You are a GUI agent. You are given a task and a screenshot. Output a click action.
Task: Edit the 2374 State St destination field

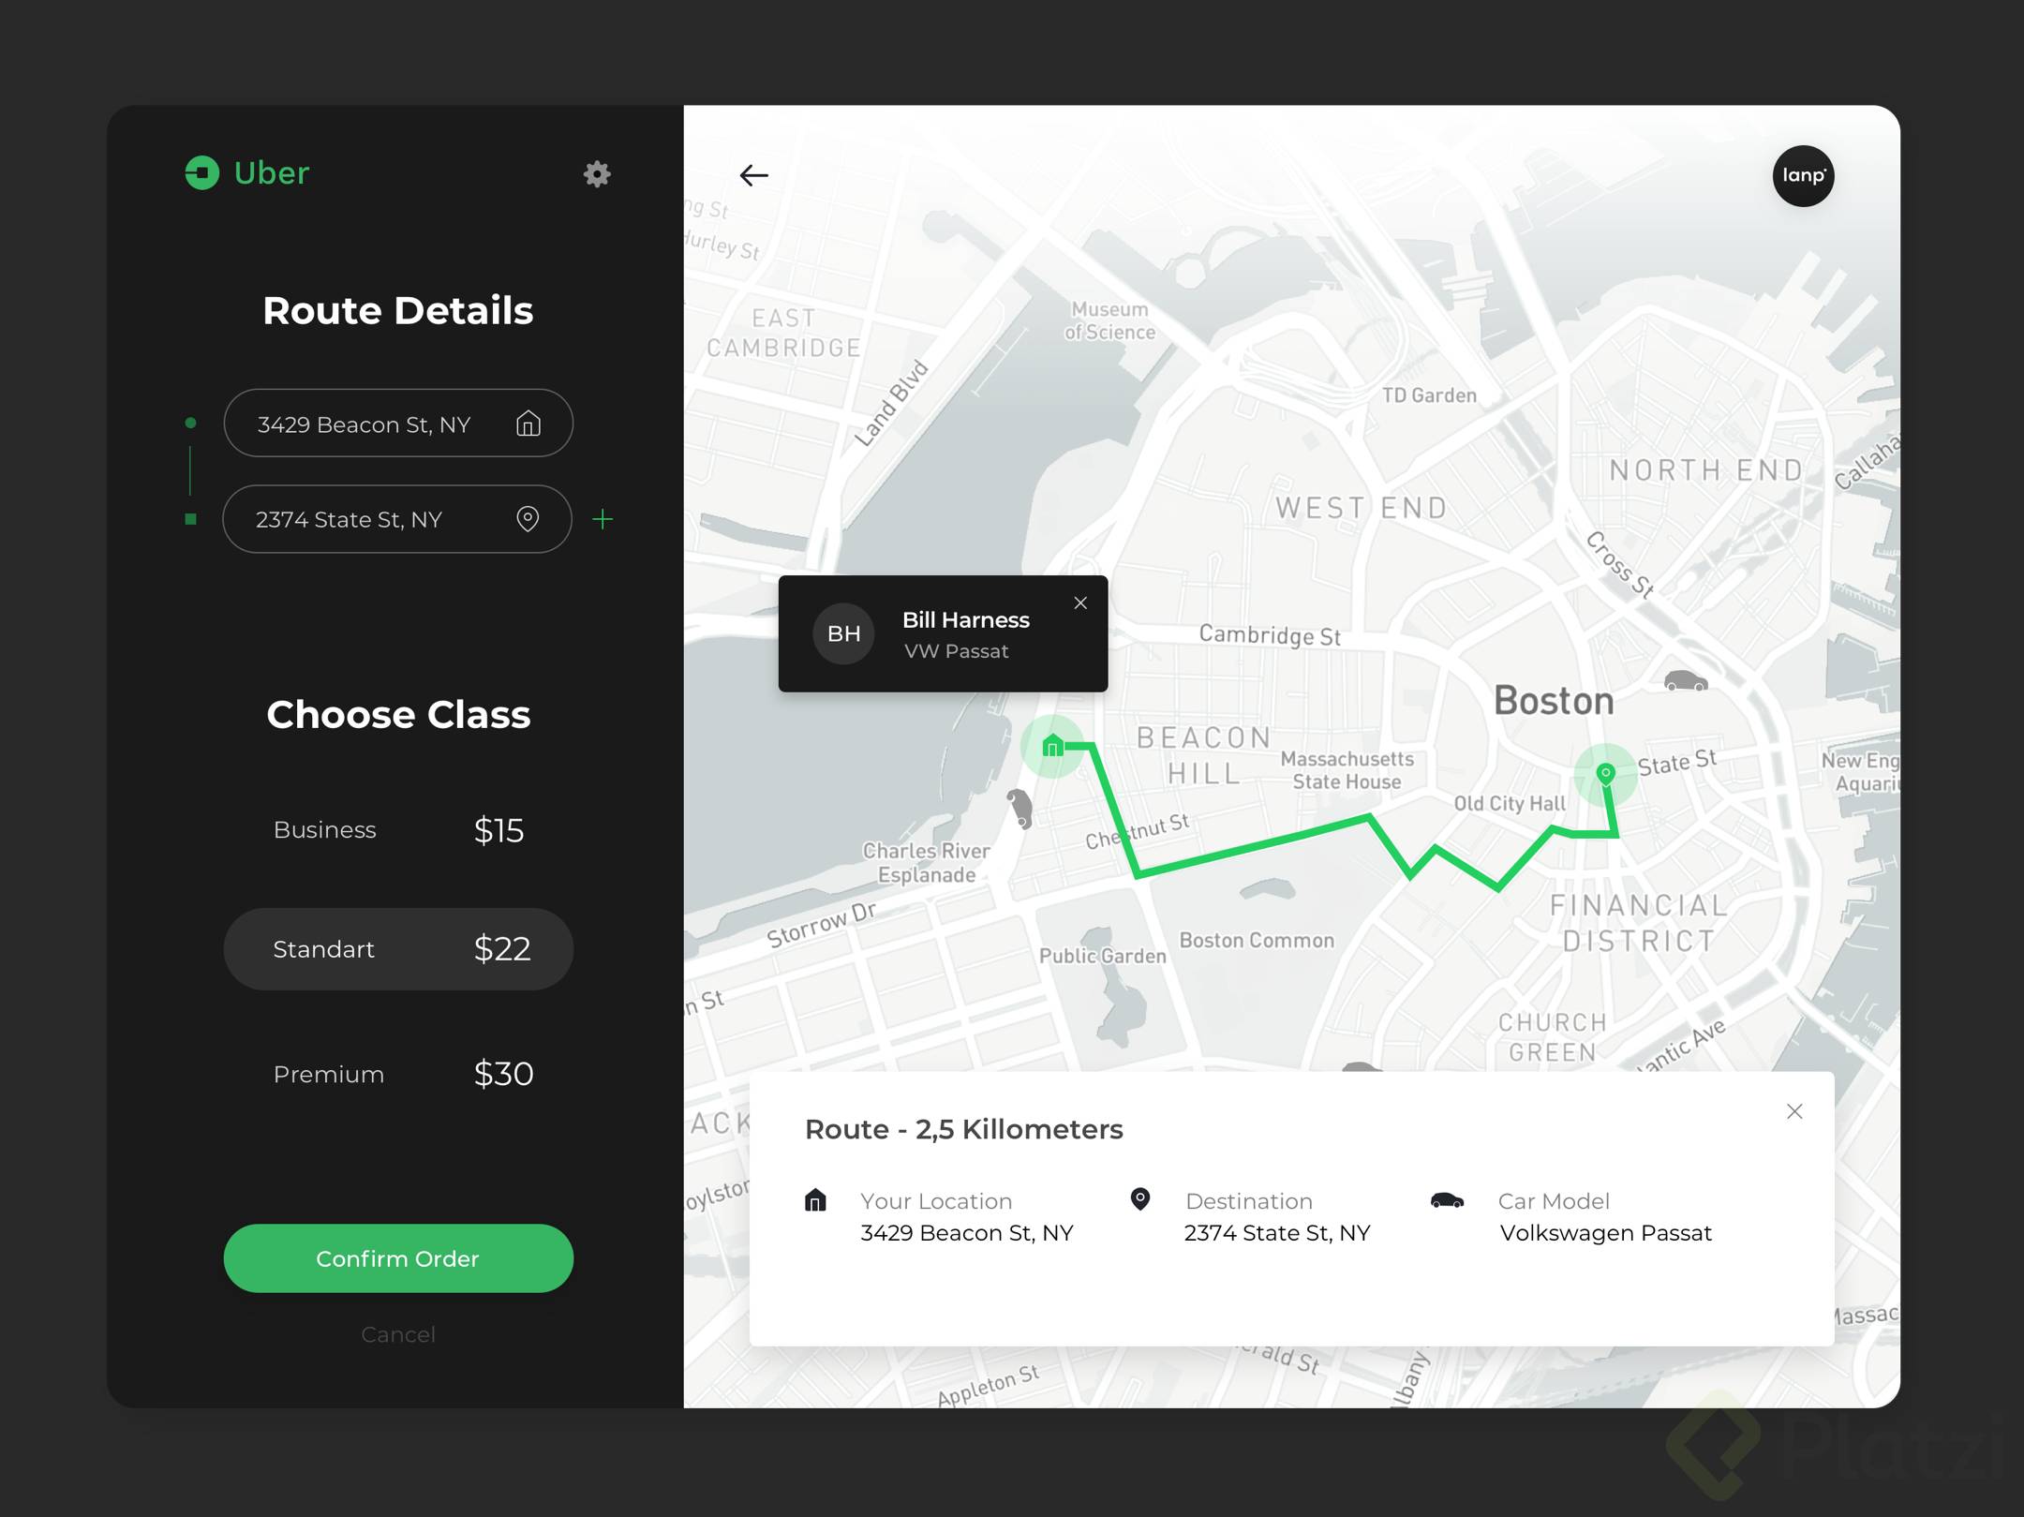click(x=365, y=519)
